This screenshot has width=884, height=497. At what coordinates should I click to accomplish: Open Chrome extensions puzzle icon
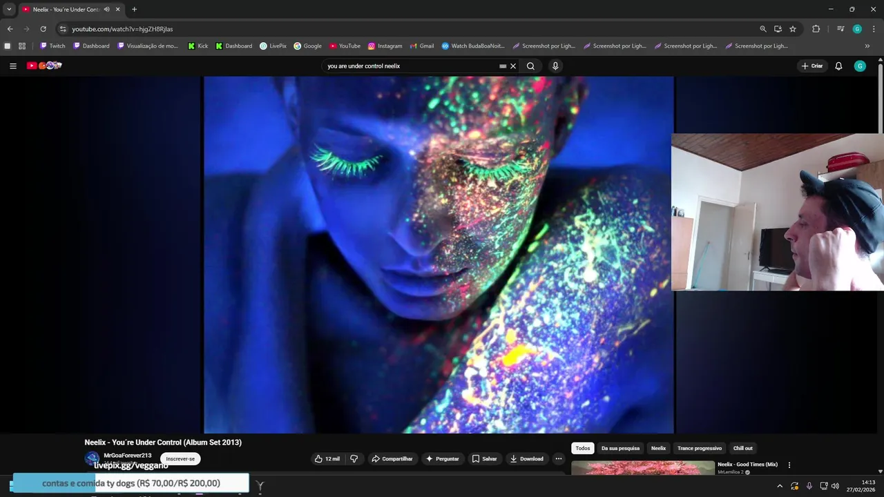[816, 29]
